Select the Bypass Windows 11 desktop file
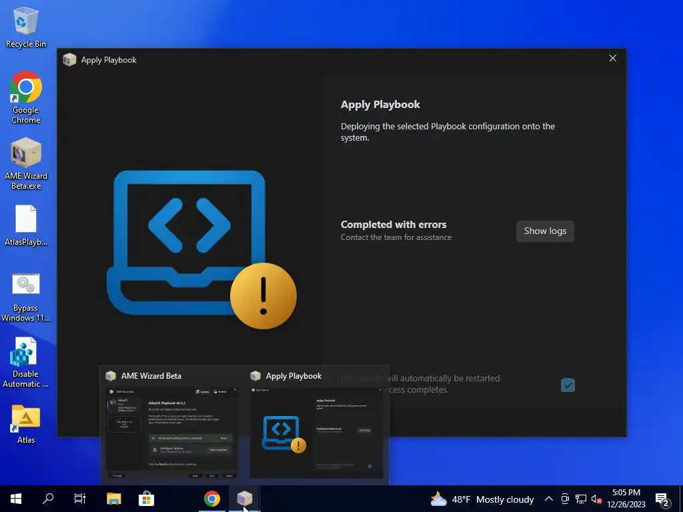 (x=26, y=297)
